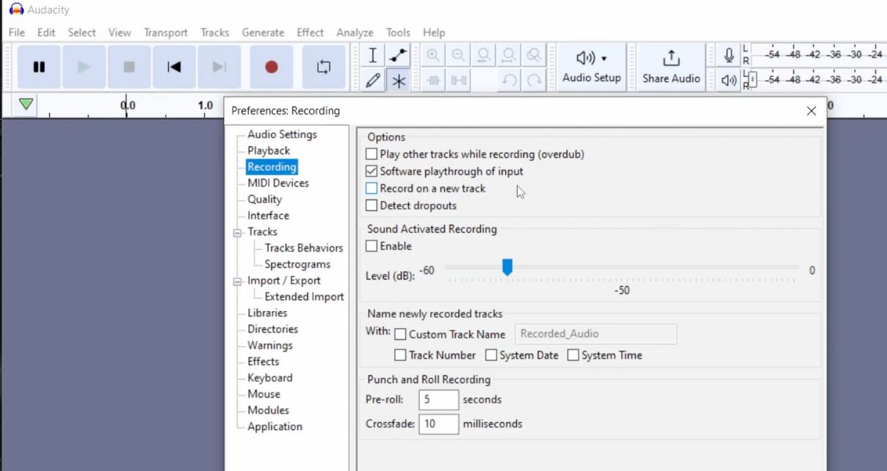Screen dimensions: 887x471
Task: Select the Multi-tool
Action: tap(397, 79)
